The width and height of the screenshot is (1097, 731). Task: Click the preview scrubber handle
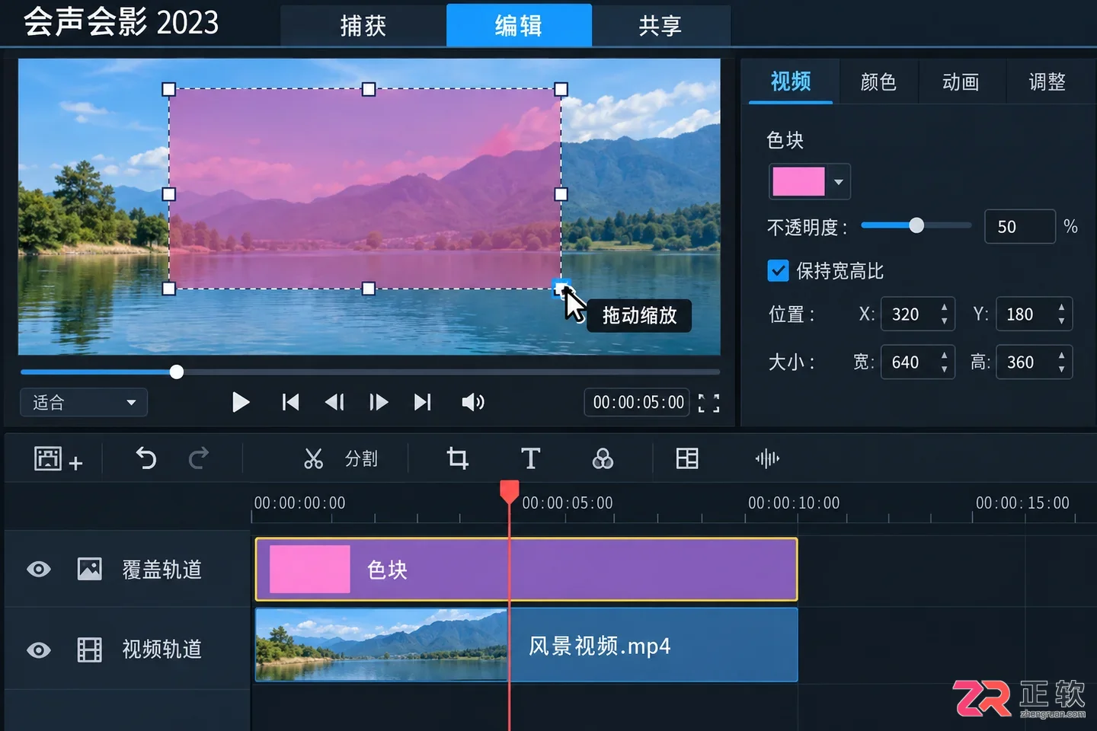[x=177, y=372]
